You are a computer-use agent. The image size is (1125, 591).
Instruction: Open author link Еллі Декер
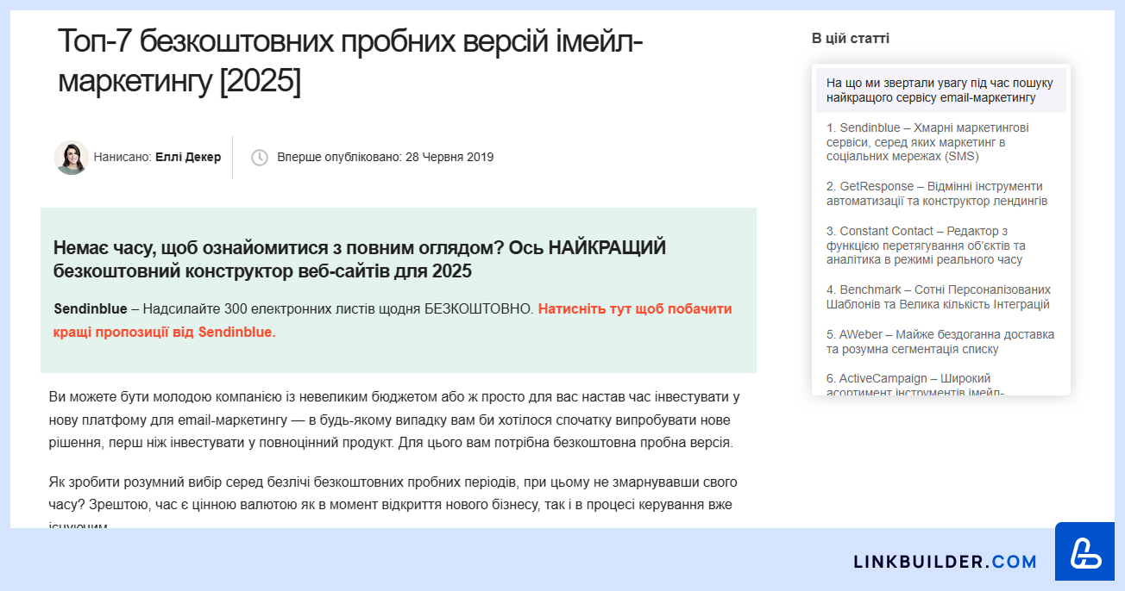click(x=188, y=158)
